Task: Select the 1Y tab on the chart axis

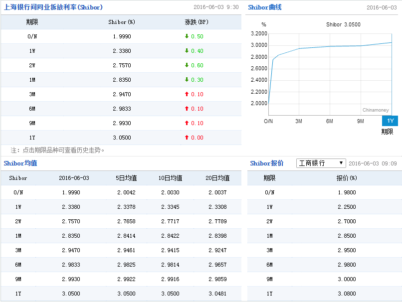Action: point(390,121)
